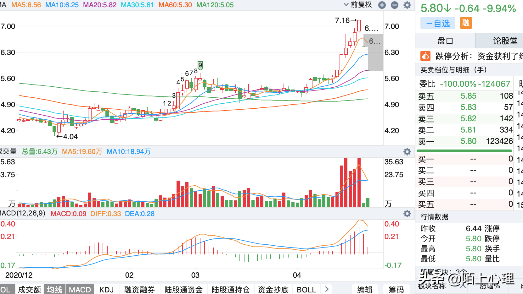
Task: Click 筹码 button
Action: [396, 289]
